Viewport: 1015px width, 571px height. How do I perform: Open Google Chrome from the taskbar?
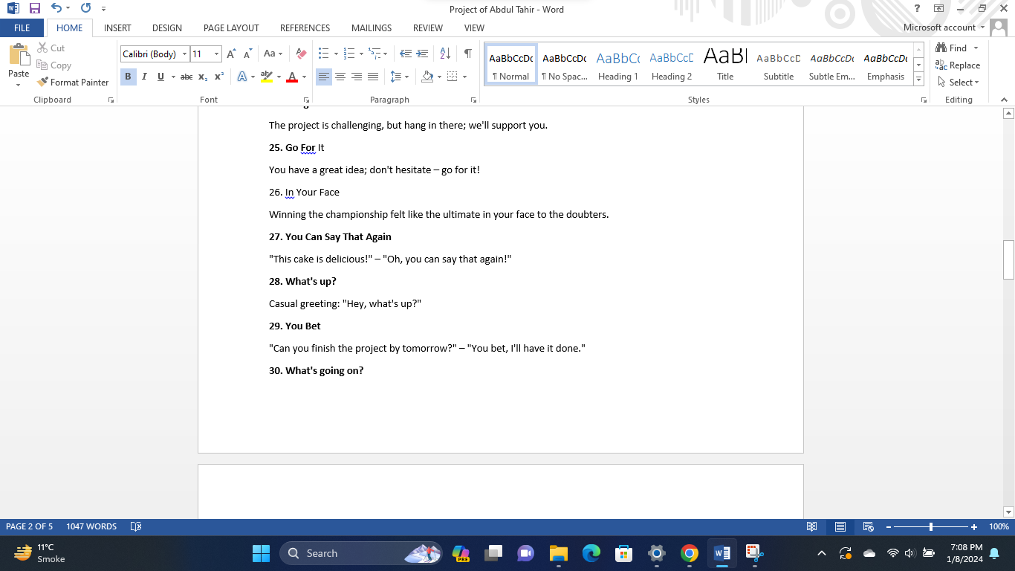(x=690, y=553)
